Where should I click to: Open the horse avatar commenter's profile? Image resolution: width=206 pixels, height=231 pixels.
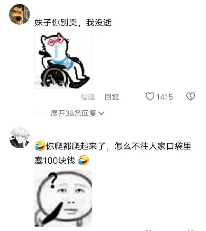tap(20, 14)
